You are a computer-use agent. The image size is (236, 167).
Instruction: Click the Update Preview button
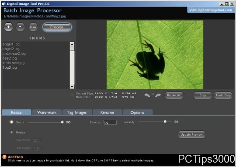click(191, 135)
